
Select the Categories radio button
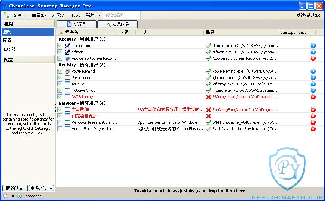[x=19, y=196]
